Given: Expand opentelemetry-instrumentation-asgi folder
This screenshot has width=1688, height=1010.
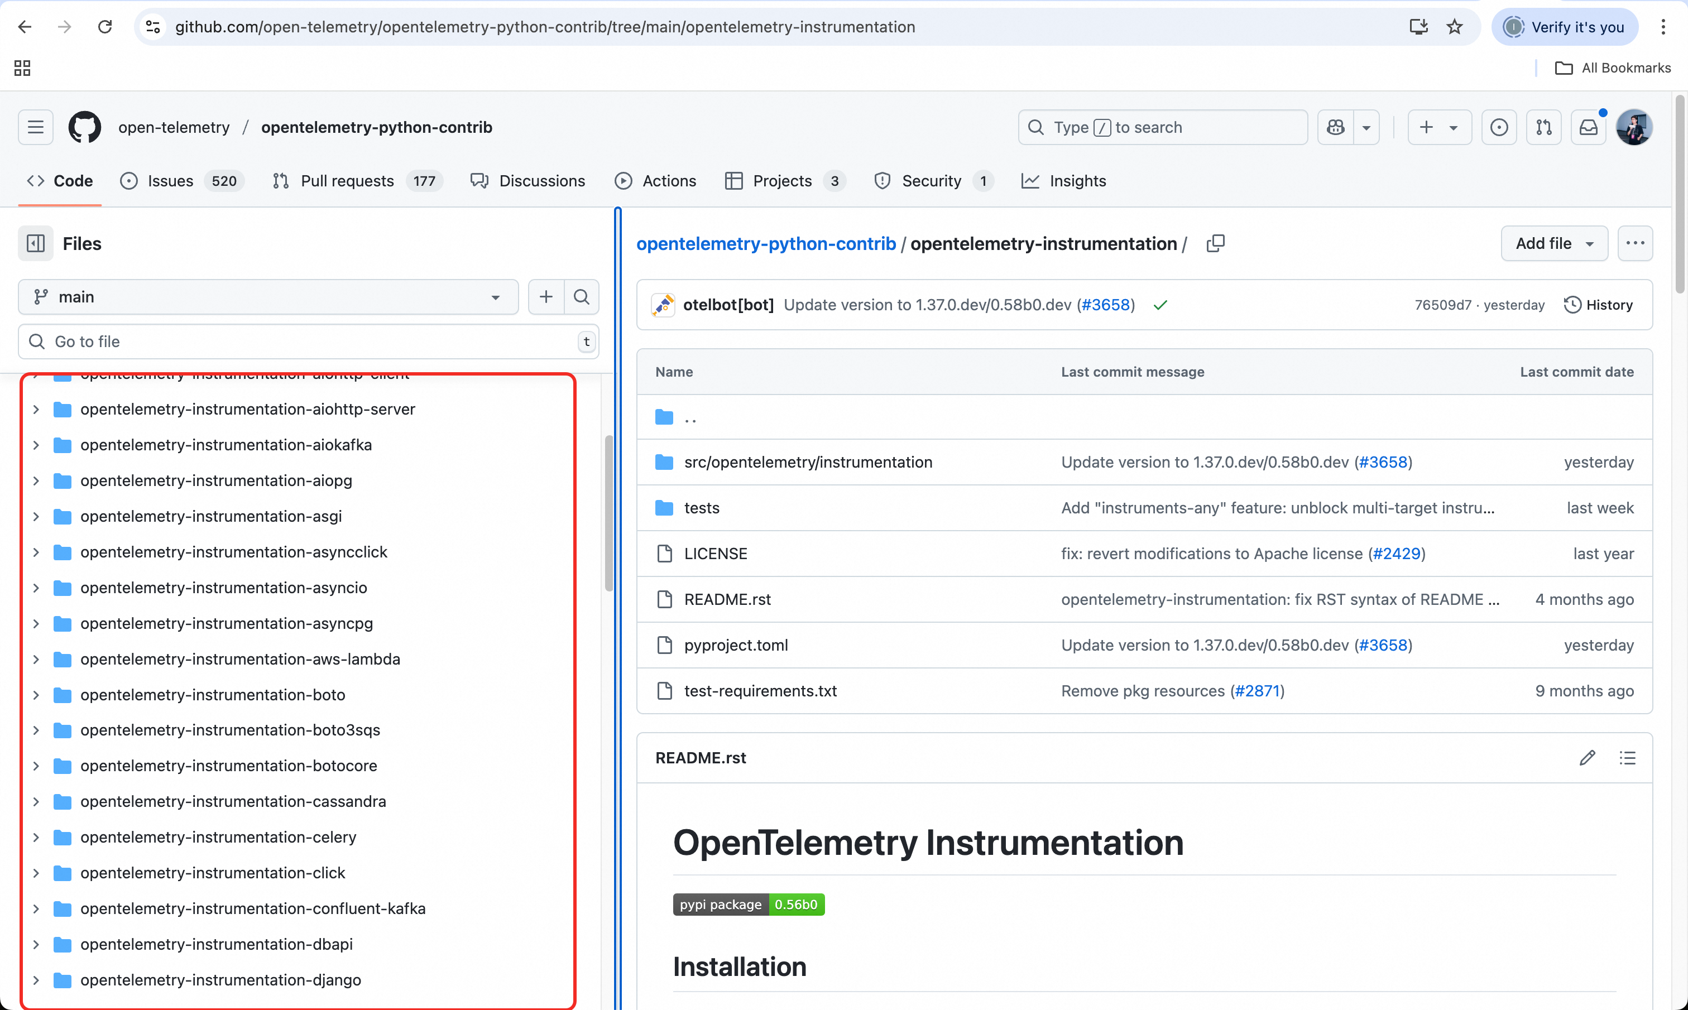Looking at the screenshot, I should [x=36, y=517].
